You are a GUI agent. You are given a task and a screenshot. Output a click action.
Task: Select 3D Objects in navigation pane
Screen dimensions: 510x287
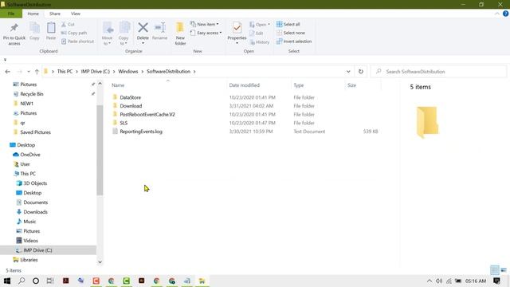(35, 183)
